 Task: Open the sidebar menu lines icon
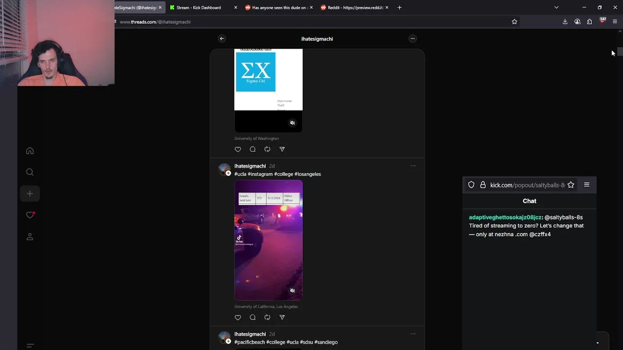30,346
